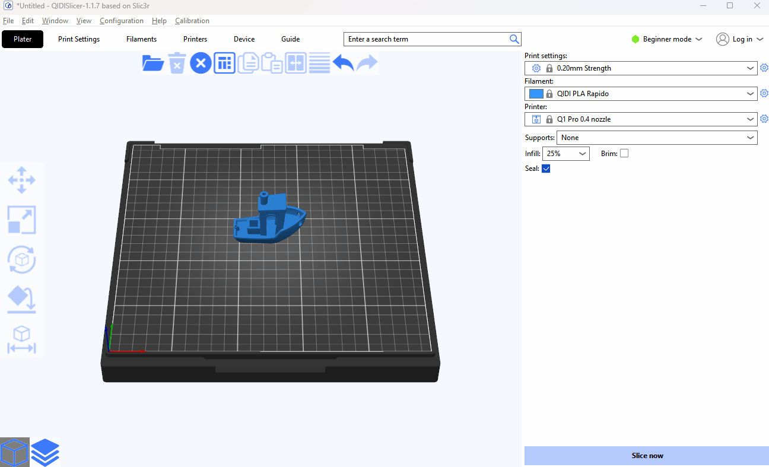Click the open folder icon in toolbar
Viewport: 769px width, 467px height.
[153, 63]
